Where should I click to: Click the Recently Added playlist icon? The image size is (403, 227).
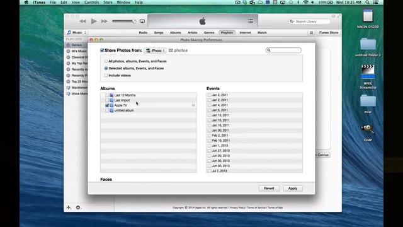point(68,69)
